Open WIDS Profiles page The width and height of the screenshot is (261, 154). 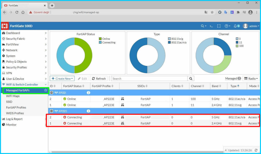point(15,113)
